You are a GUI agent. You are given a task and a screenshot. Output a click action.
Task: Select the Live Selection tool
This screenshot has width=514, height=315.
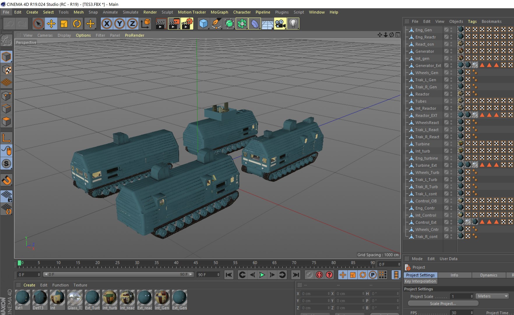pyautogui.click(x=38, y=24)
